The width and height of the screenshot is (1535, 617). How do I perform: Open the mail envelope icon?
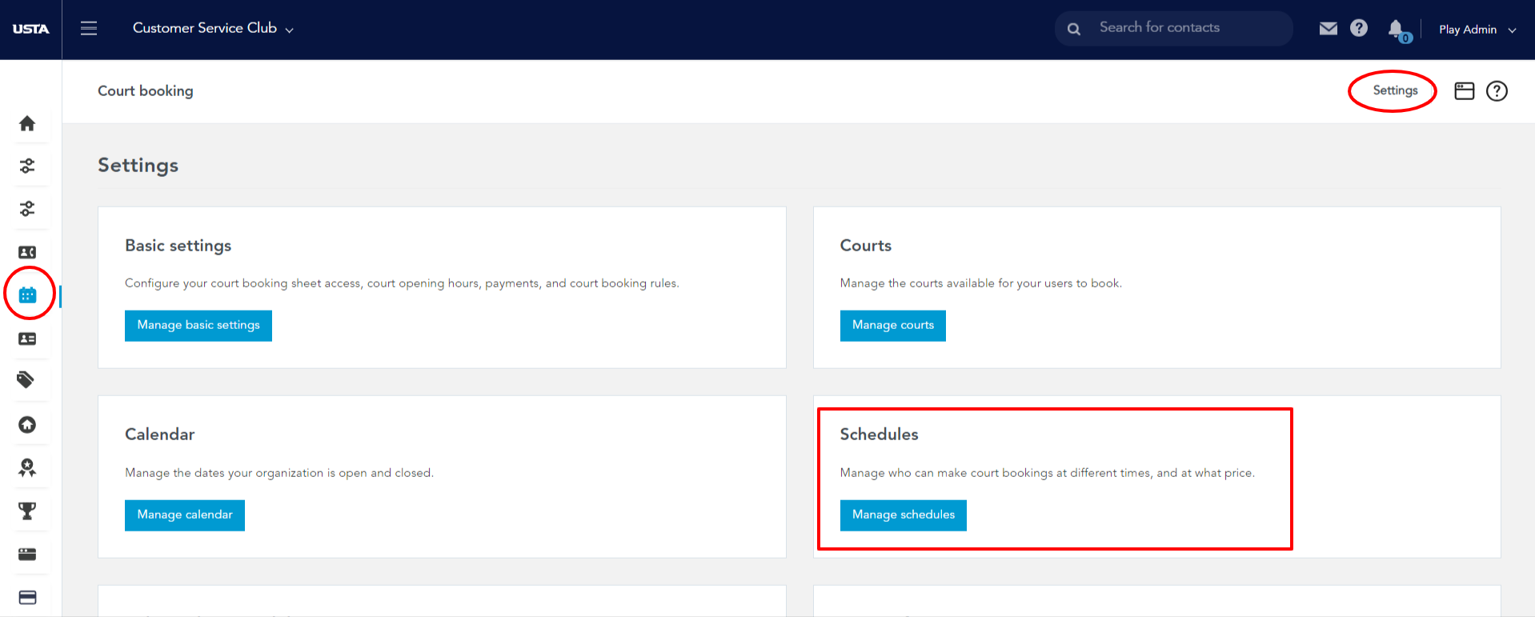(x=1329, y=29)
